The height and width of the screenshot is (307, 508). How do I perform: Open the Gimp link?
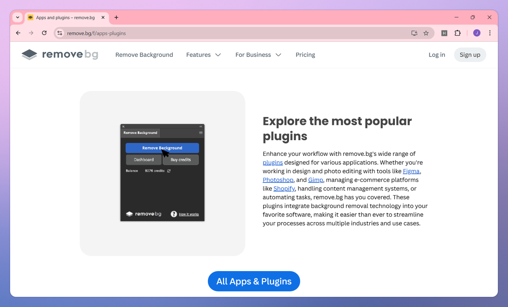[x=316, y=180]
